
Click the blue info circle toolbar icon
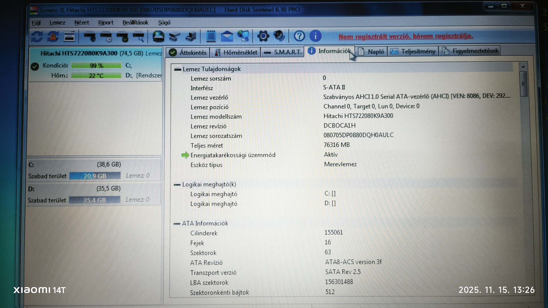point(315,36)
